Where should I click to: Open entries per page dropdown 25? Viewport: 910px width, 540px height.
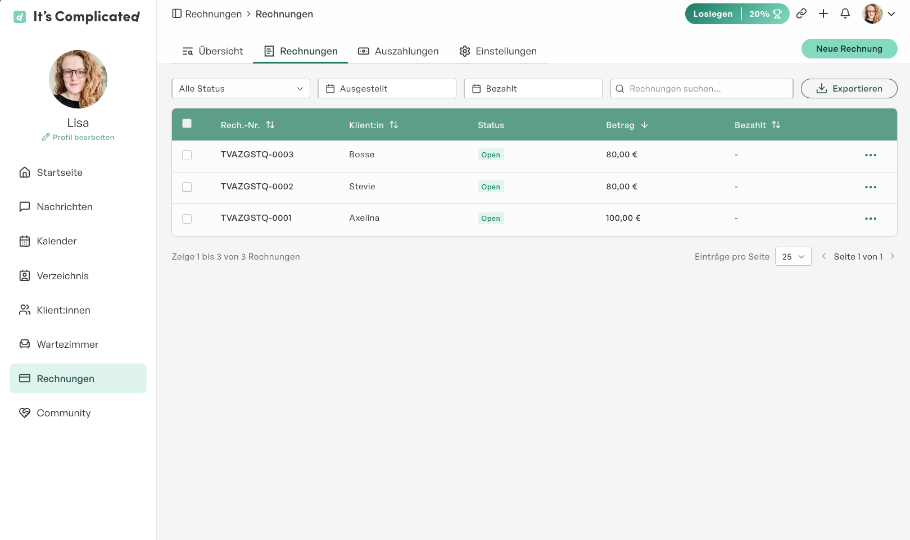click(x=793, y=256)
